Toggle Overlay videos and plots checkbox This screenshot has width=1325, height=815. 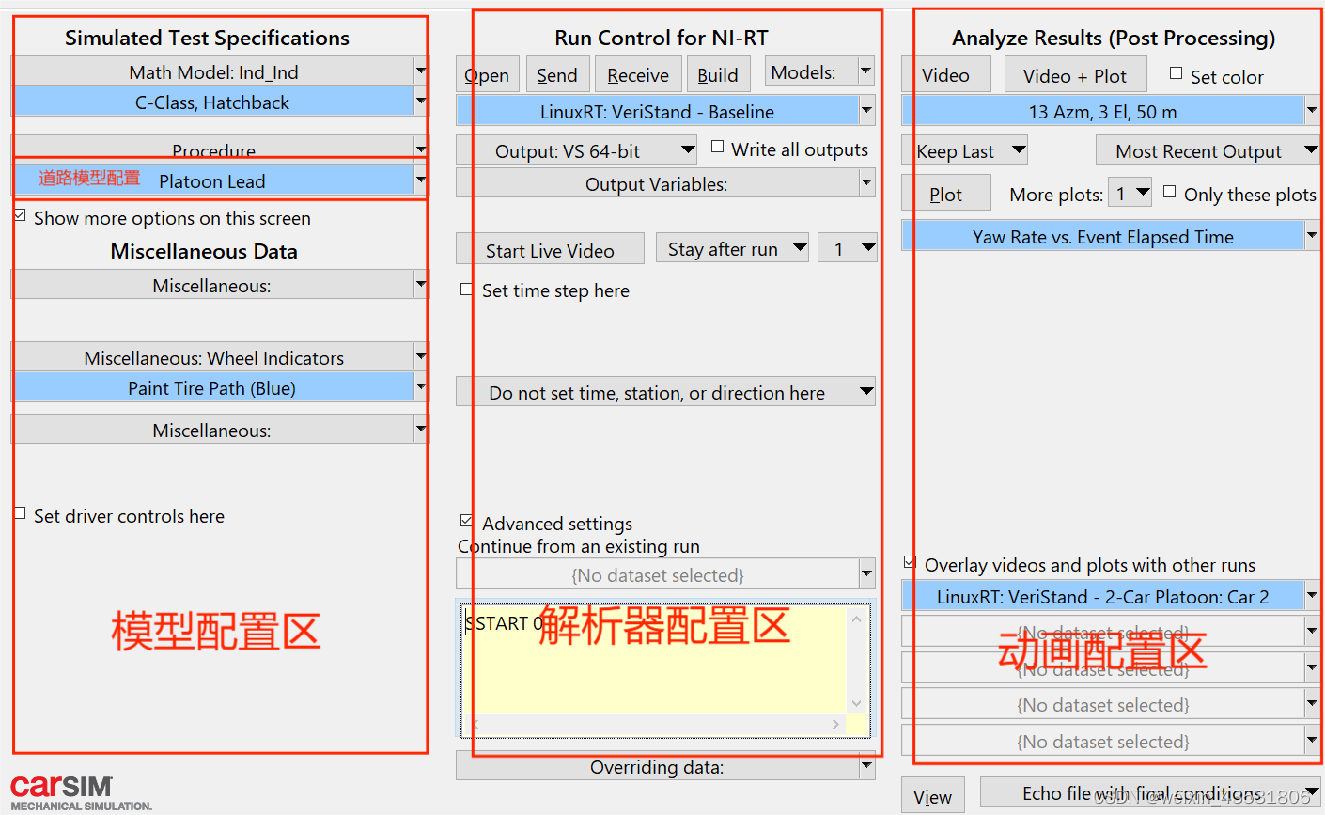tap(910, 562)
